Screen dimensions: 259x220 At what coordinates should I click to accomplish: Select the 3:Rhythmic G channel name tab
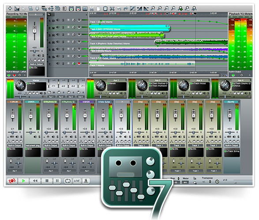[50, 102]
